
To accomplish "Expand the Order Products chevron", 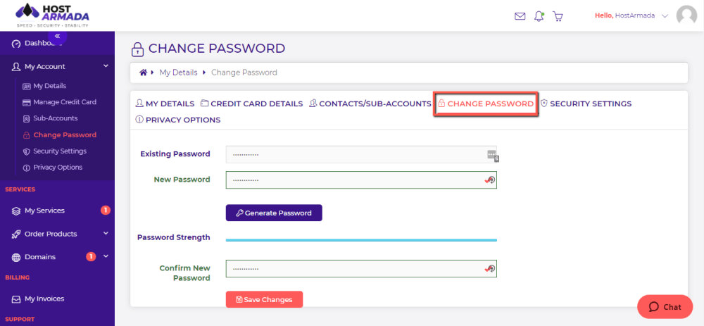I will 106,234.
